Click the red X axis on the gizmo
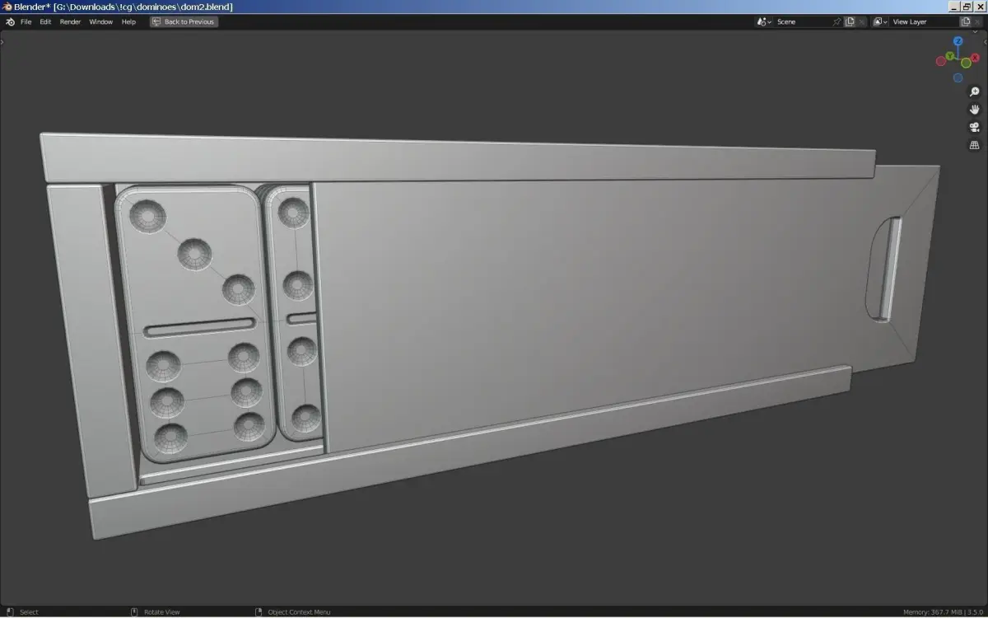This screenshot has width=988, height=618. 976,58
